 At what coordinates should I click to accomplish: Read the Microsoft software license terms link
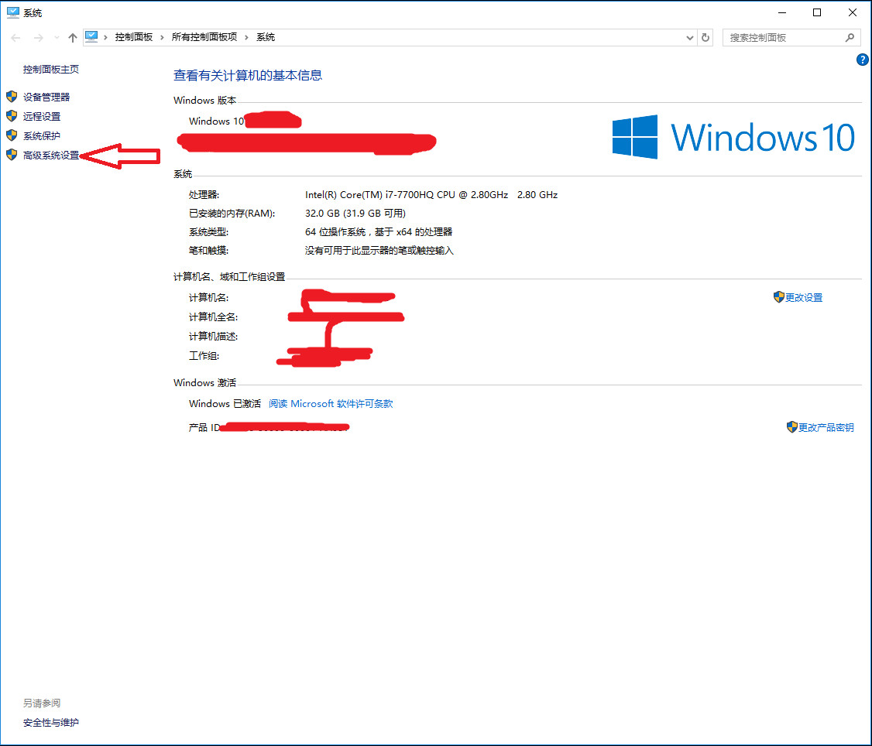331,404
